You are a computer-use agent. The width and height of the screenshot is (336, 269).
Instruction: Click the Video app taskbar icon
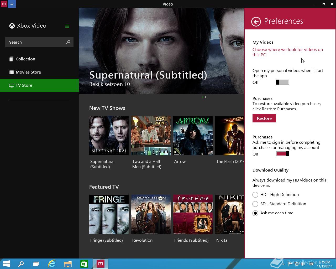coord(100,264)
